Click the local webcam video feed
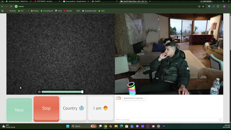Image resolution: width=231 pixels, height=130 pixels. (169, 54)
